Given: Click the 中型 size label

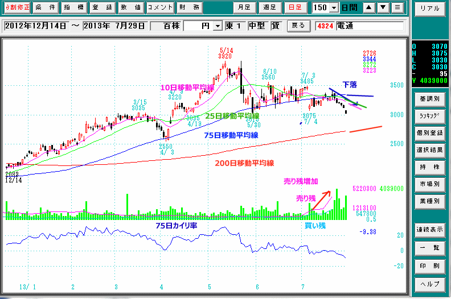Looking at the screenshot, I should (x=258, y=26).
